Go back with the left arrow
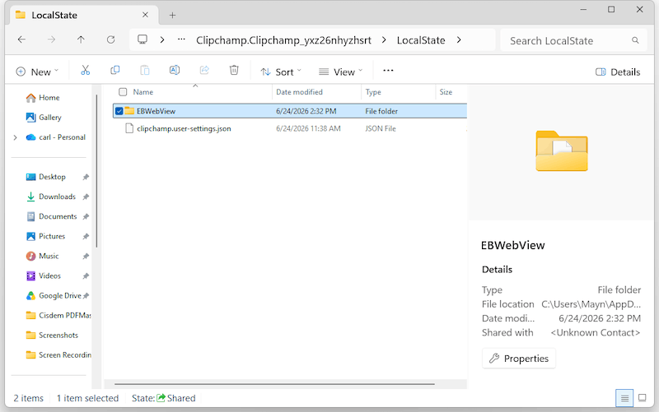Screen dimensions: 659x412 (x=21, y=39)
